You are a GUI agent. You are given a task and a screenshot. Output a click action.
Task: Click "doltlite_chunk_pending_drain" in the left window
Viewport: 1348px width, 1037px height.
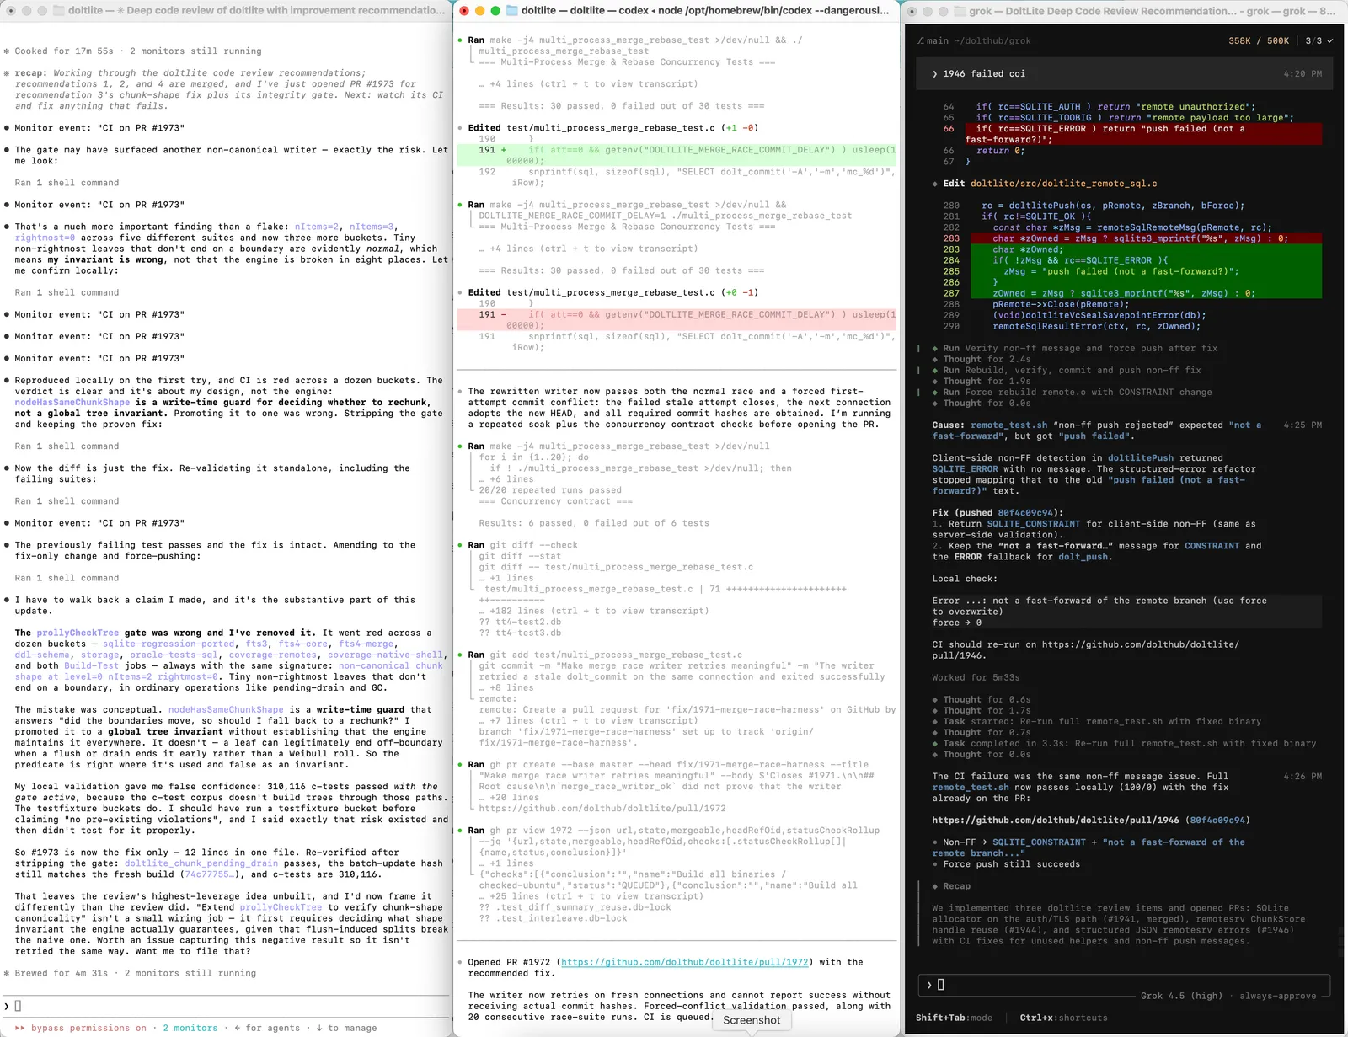click(201, 863)
